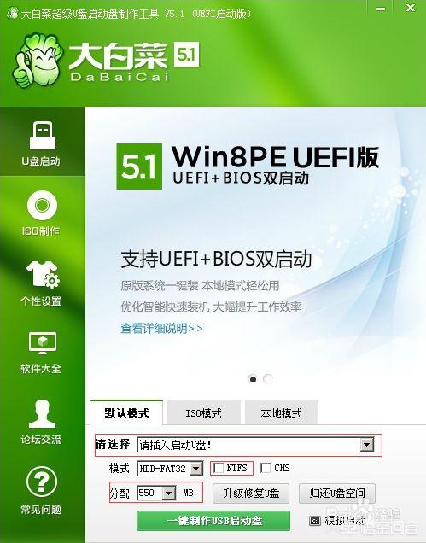The width and height of the screenshot is (426, 543).
Task: Open 个性设置 shirt icon
Action: pyautogui.click(x=43, y=275)
